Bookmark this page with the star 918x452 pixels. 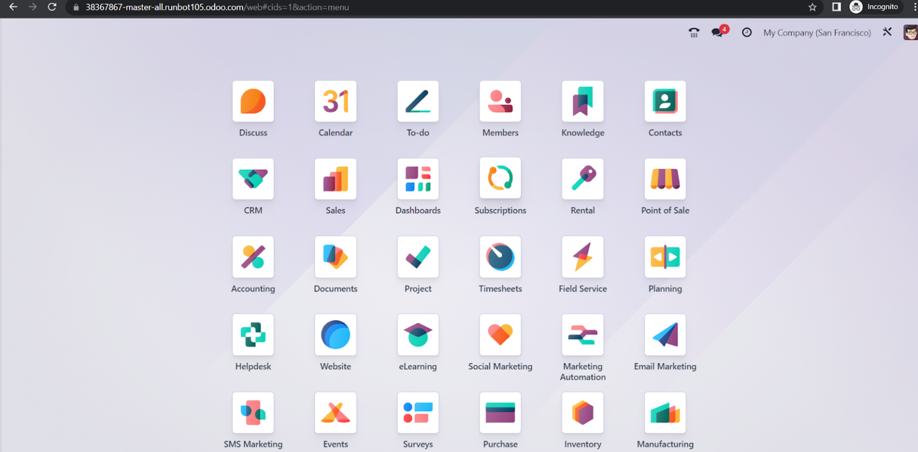click(812, 8)
